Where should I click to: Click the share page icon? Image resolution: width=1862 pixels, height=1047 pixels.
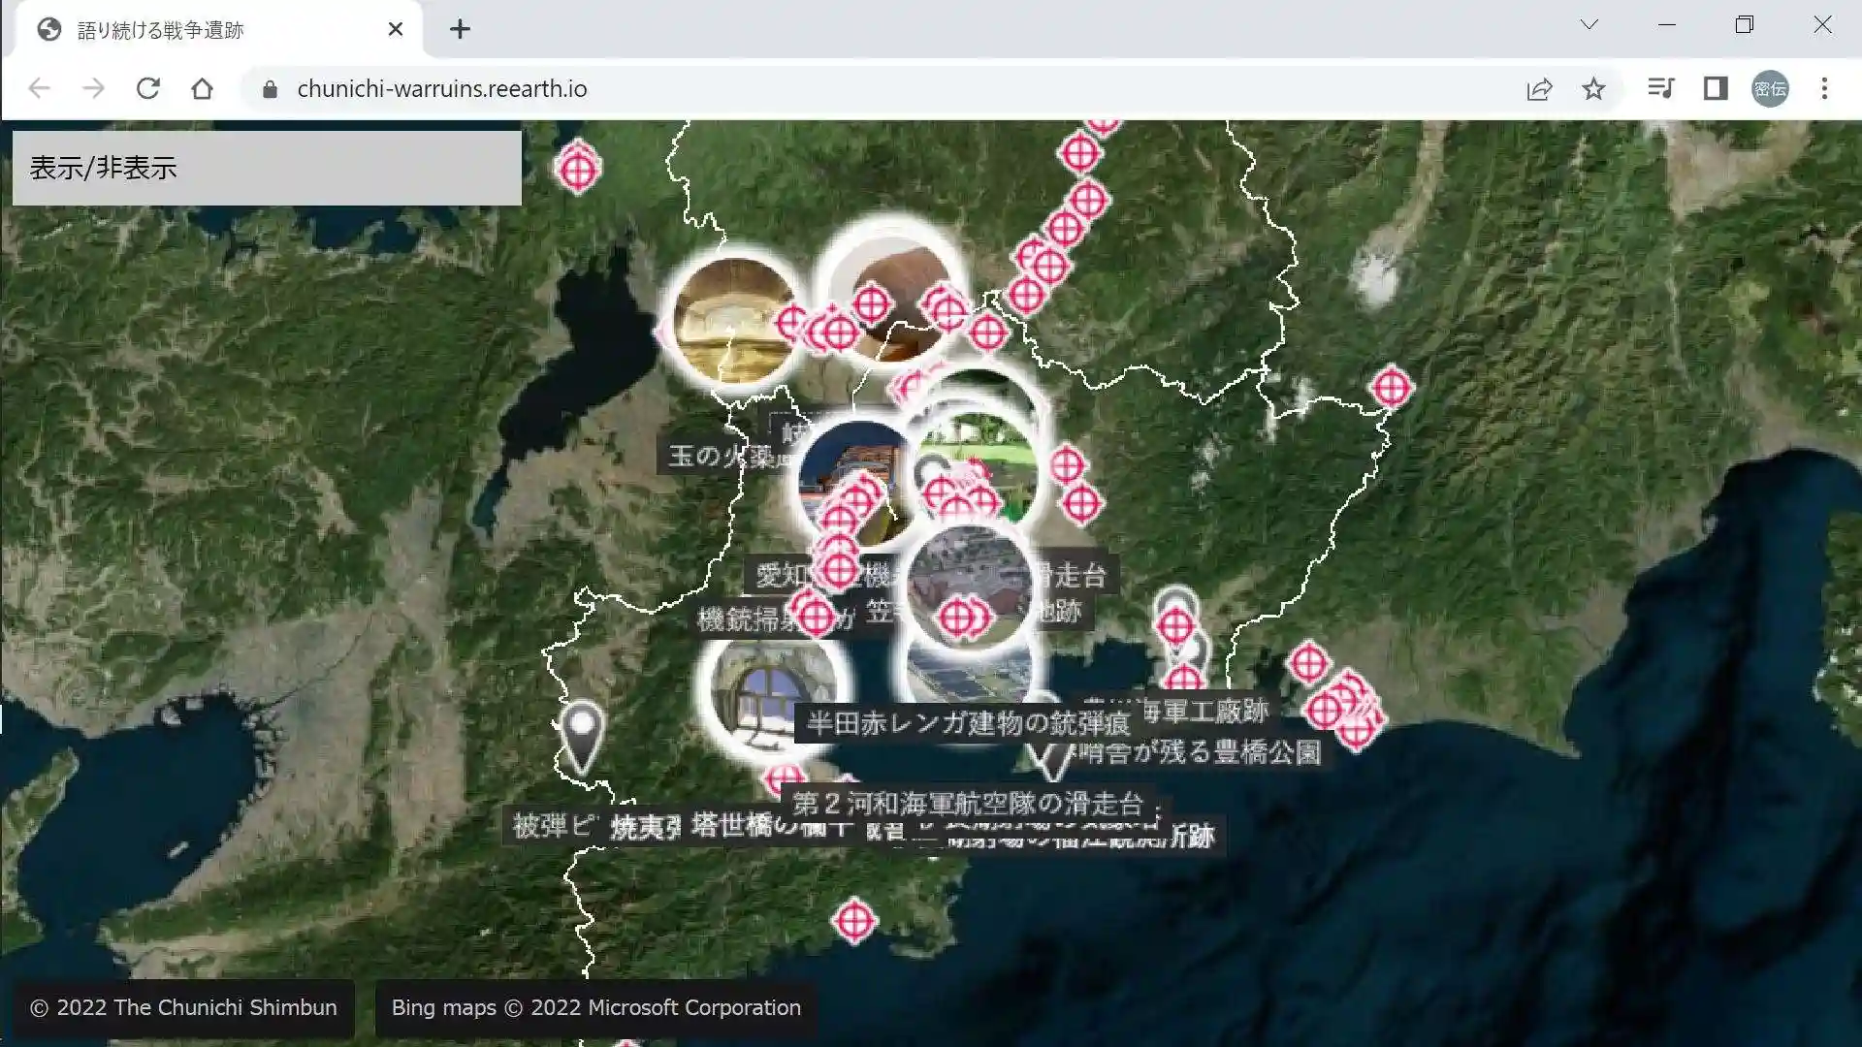(x=1539, y=89)
